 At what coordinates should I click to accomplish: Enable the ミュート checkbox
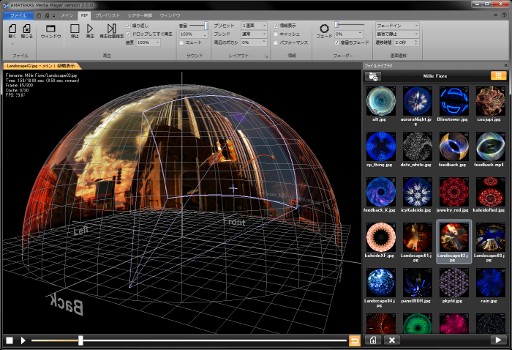click(x=181, y=42)
